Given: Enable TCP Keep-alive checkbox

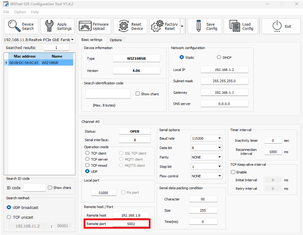Looking at the screenshot, I should (x=233, y=172).
